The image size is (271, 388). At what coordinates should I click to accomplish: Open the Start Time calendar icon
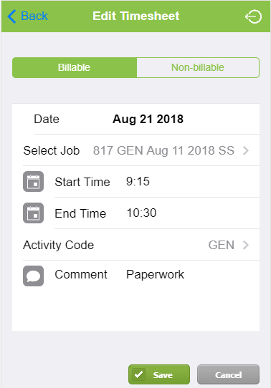(33, 181)
